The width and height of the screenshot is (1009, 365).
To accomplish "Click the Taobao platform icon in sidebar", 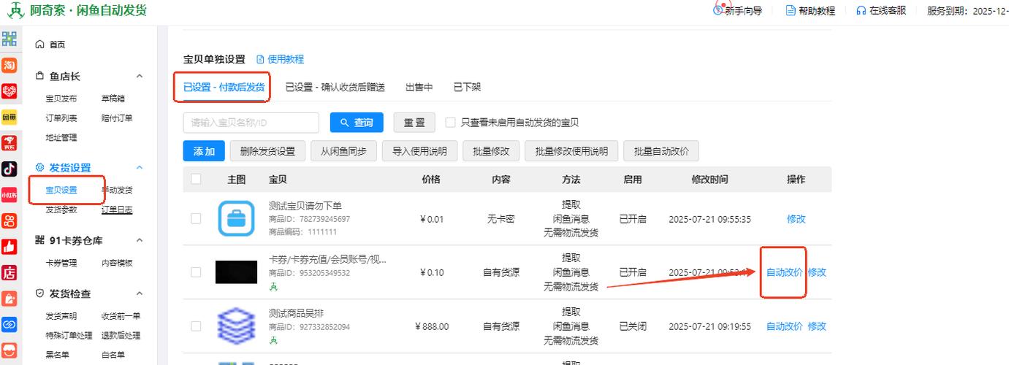I will point(9,66).
